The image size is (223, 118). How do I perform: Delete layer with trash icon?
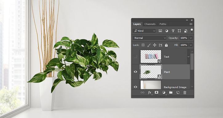coord(185,92)
